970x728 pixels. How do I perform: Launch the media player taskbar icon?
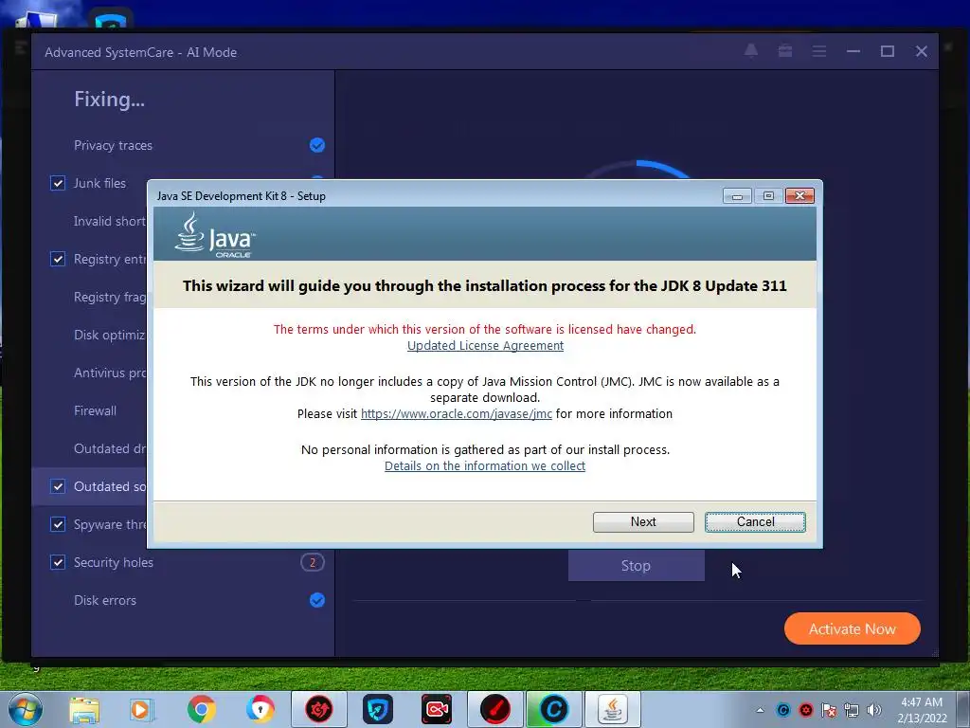pos(141,709)
